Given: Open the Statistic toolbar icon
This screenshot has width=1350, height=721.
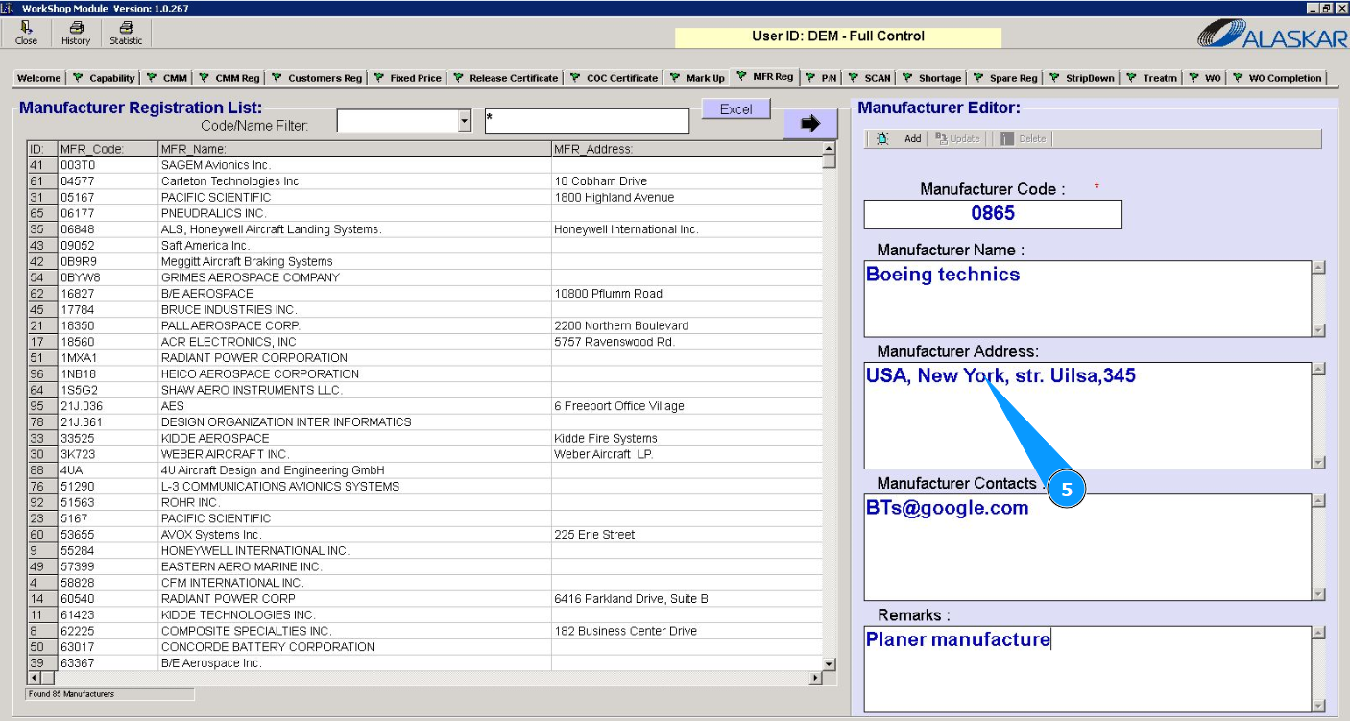Looking at the screenshot, I should point(126,34).
